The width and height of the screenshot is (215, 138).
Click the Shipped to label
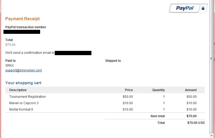113,61
